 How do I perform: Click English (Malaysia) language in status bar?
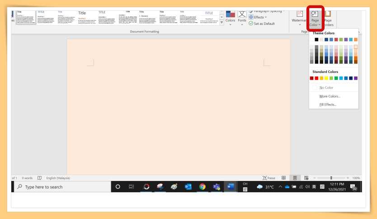58,178
